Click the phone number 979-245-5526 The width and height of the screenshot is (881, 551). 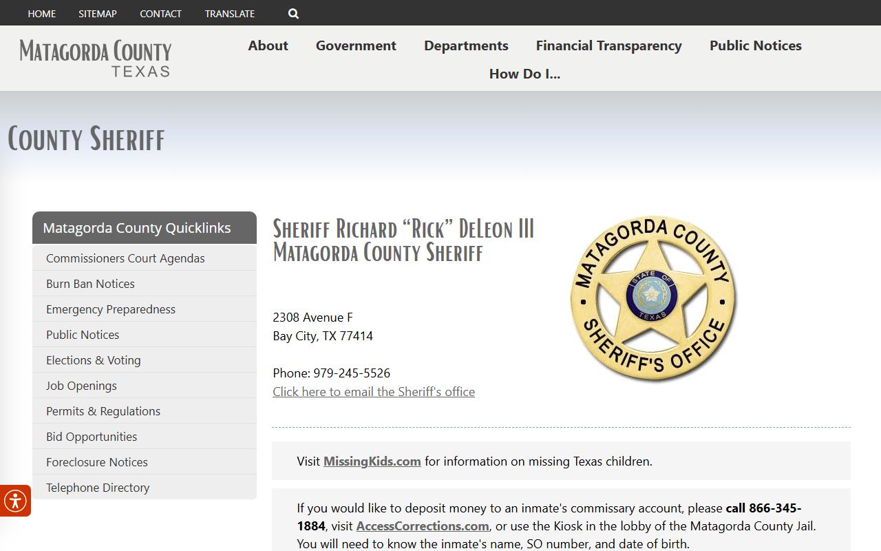pos(352,373)
